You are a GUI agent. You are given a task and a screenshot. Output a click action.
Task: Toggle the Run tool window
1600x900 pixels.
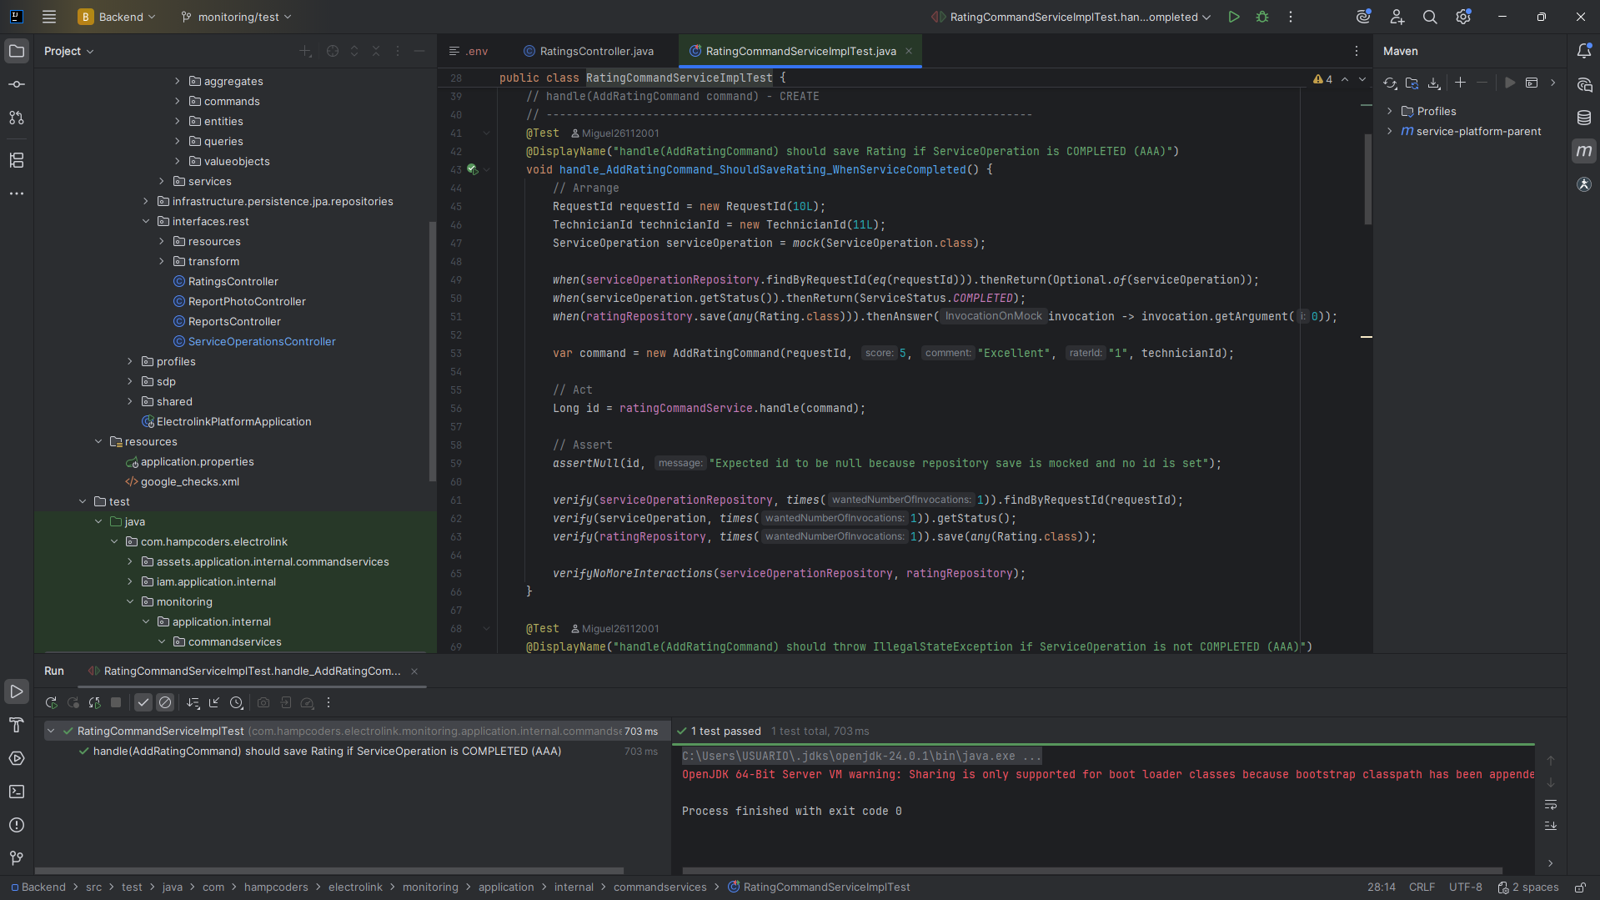point(17,691)
